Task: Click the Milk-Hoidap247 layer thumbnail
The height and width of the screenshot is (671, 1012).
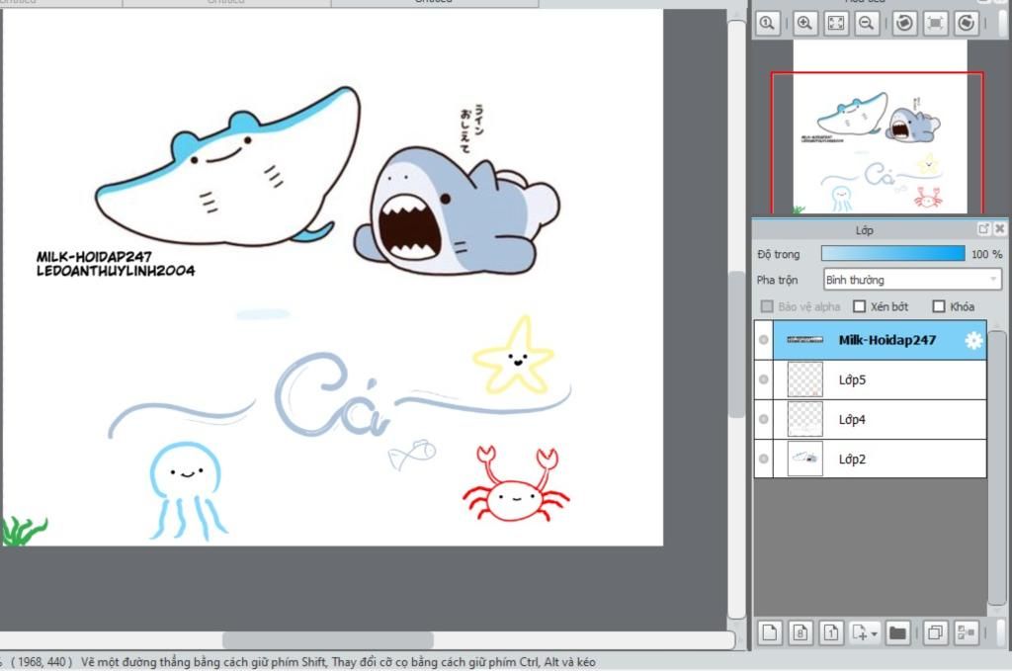Action: click(805, 340)
